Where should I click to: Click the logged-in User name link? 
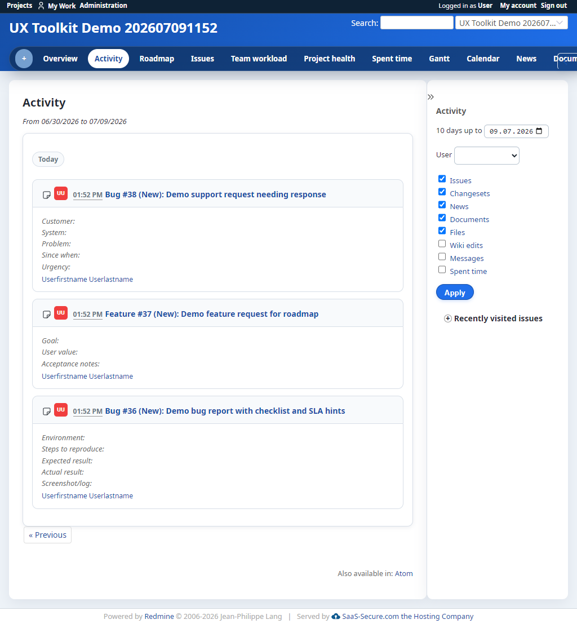[x=485, y=6]
